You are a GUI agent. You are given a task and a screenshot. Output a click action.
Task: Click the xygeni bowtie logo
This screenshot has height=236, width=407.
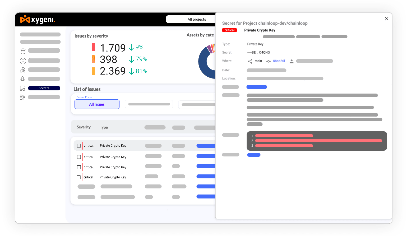point(25,19)
